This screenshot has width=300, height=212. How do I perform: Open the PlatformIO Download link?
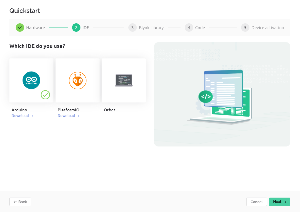tap(68, 116)
